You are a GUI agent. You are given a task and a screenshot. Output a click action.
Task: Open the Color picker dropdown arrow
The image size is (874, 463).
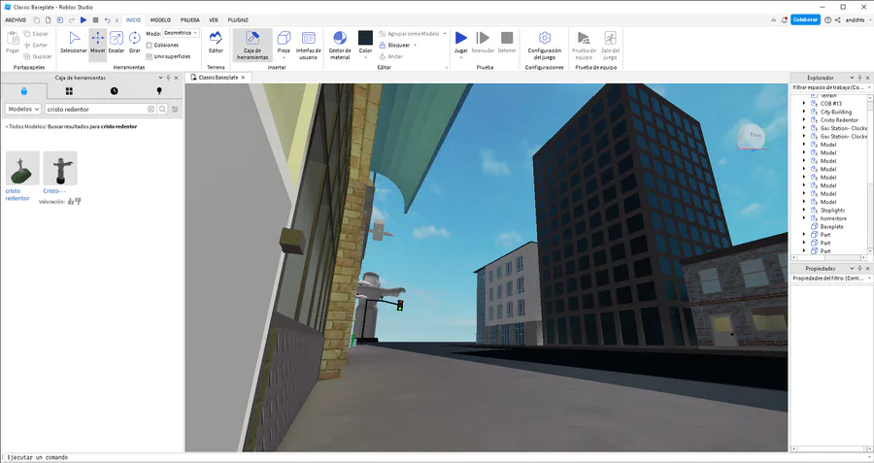point(365,57)
